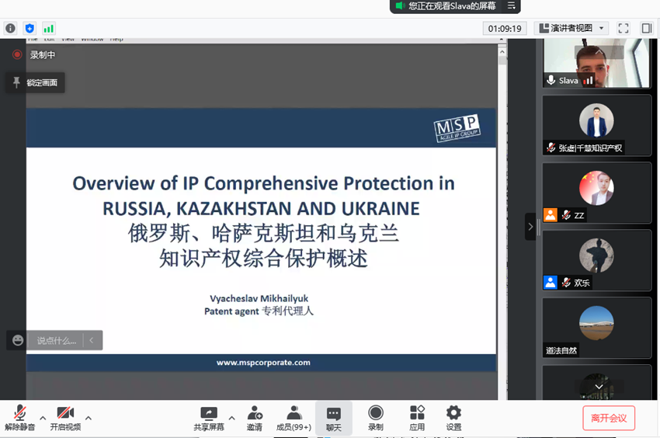The width and height of the screenshot is (660, 438).
Task: Open the 演讲者视图 view dropdown
Action: [x=572, y=28]
